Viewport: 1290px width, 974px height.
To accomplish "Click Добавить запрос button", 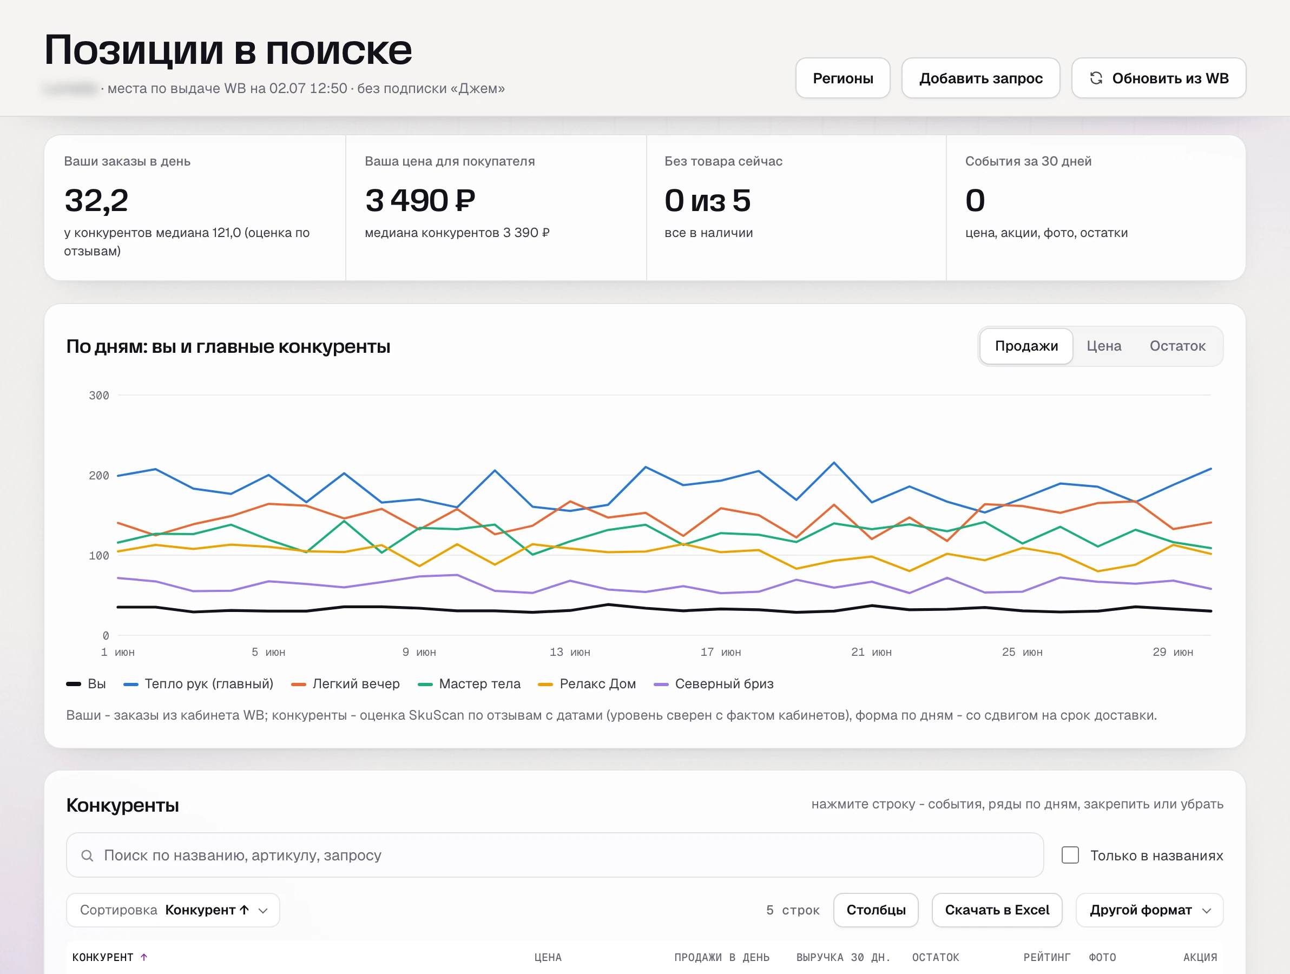I will (x=981, y=78).
